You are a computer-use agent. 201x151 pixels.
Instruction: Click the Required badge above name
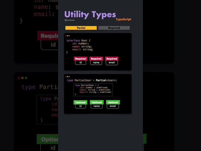[96, 59]
